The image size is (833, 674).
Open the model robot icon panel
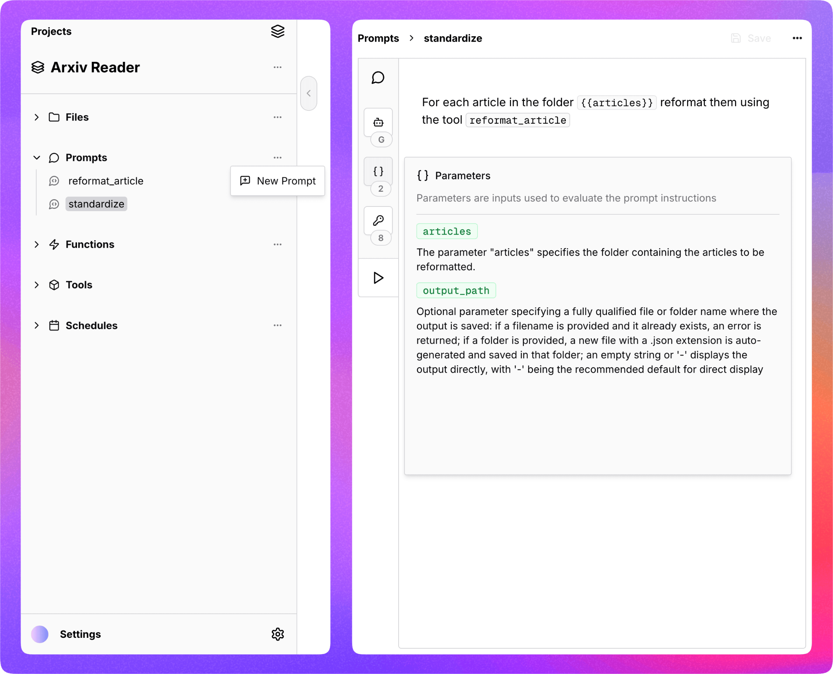point(378,122)
